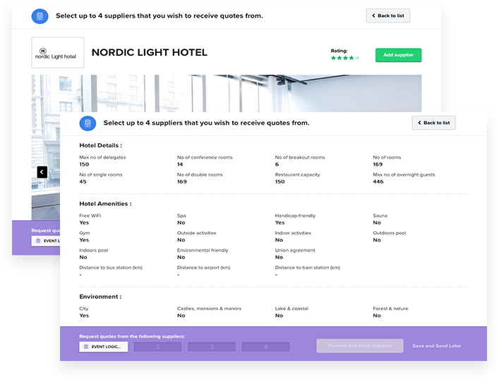Click Request quotes from the following suppliers text
Viewport: 499px width, 380px height.
pyautogui.click(x=132, y=336)
